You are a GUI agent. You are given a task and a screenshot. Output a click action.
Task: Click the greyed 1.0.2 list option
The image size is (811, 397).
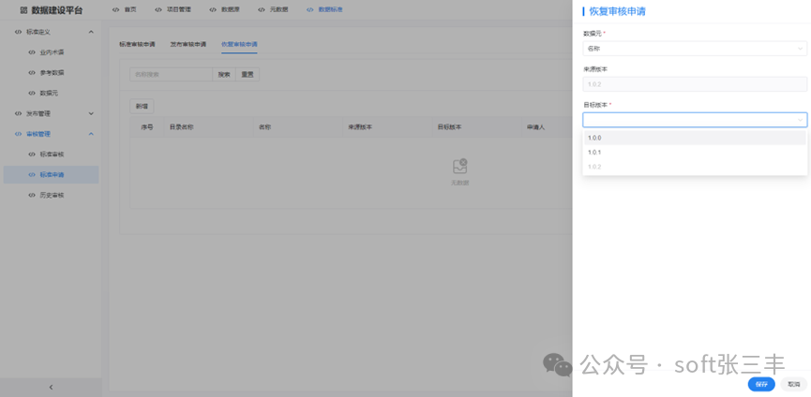[695, 167]
